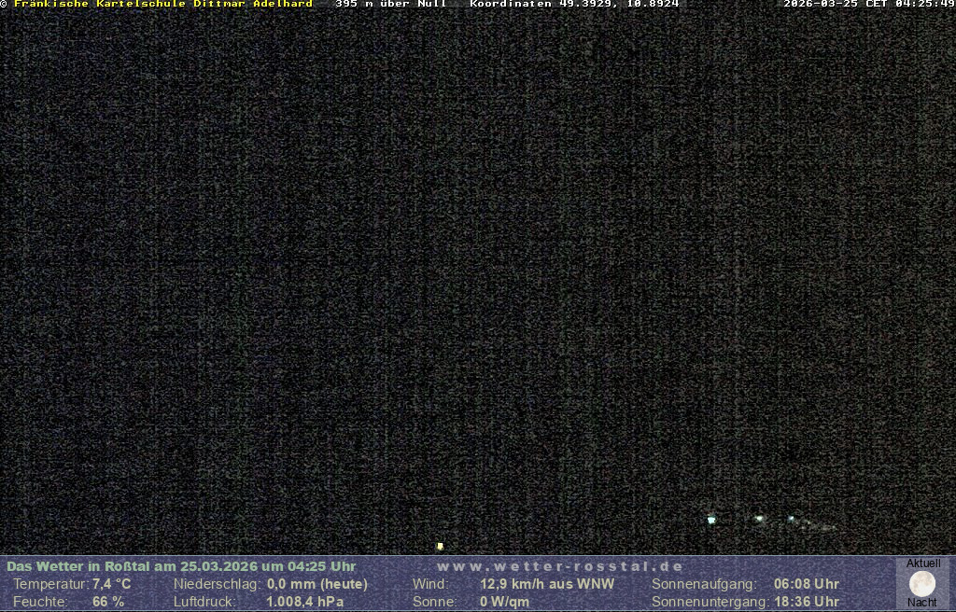The height and width of the screenshot is (612, 956).
Task: Click the Sonnenaufgang time 06:08 Uhr
Action: pos(807,584)
